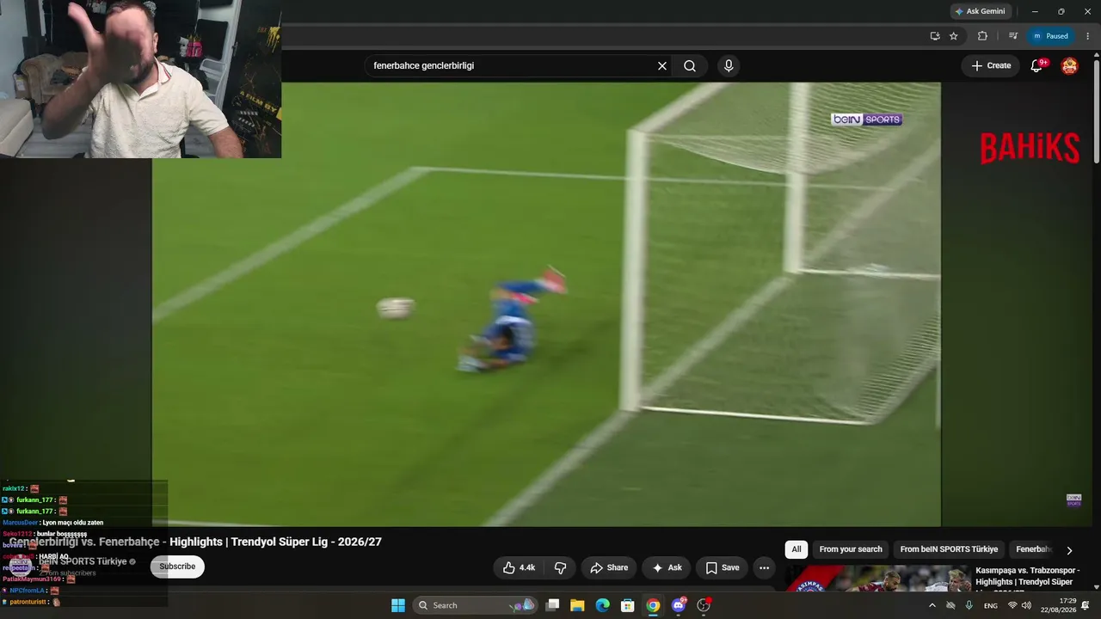The height and width of the screenshot is (619, 1101).
Task: Show more filter chips with right arrow
Action: [1069, 550]
